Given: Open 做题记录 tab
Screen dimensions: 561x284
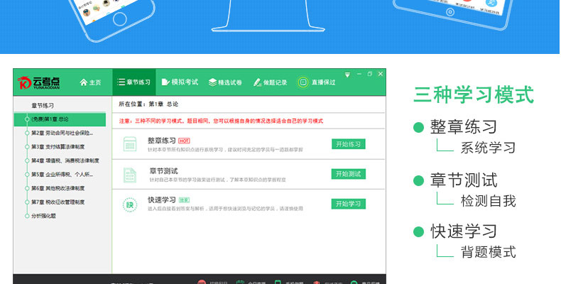Looking at the screenshot, I should coord(271,82).
